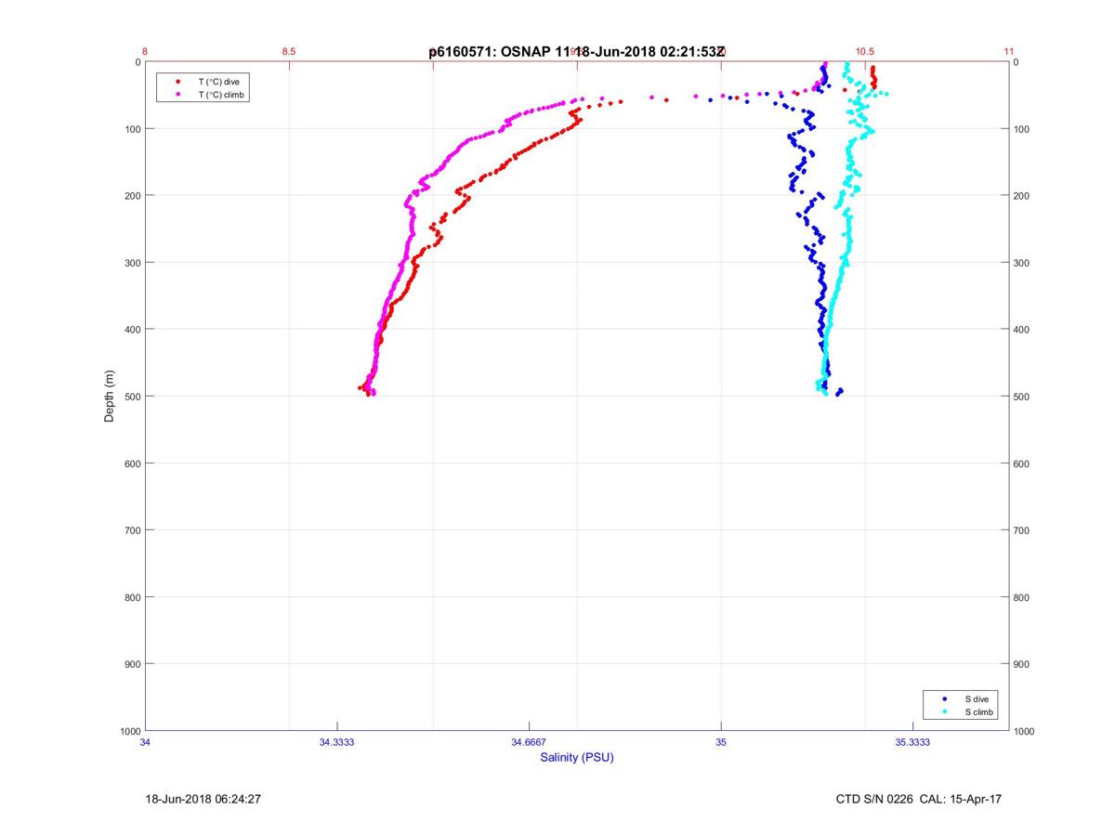Click the 600 depth tick on right axis

click(1023, 463)
